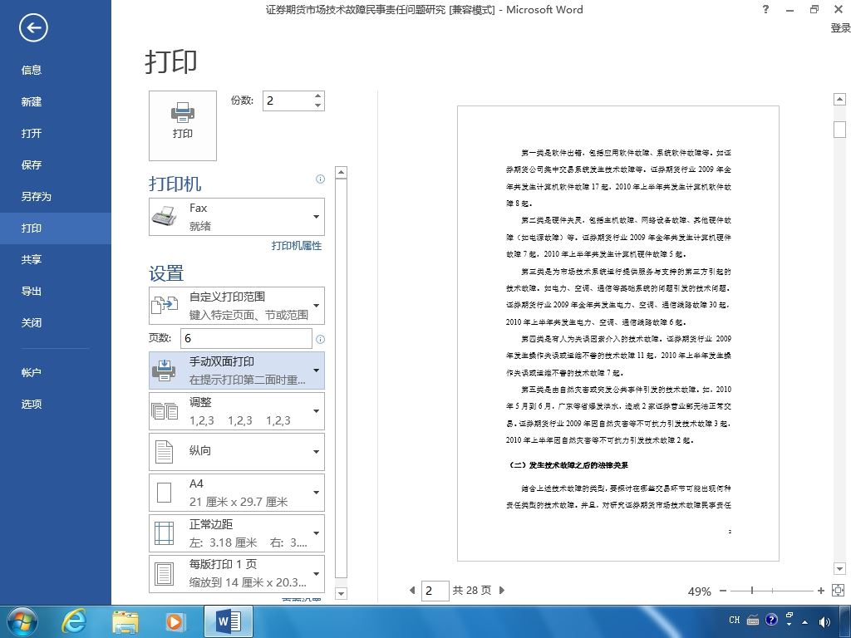The width and height of the screenshot is (851, 638).
Task: Click the tray help icon
Action: point(771,620)
